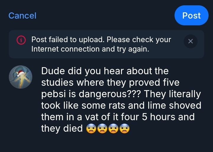Select the second fearful face emoji
This screenshot has width=213, height=152.
[102, 128]
